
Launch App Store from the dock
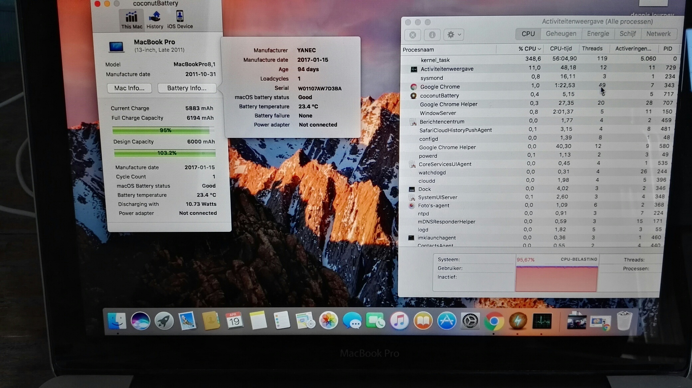tap(446, 321)
